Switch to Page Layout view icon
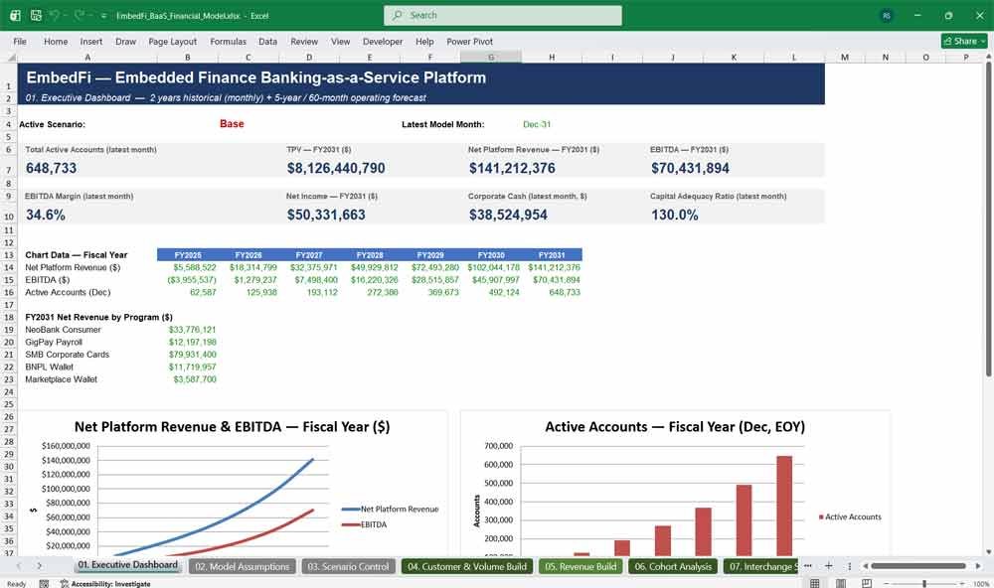 [841, 584]
